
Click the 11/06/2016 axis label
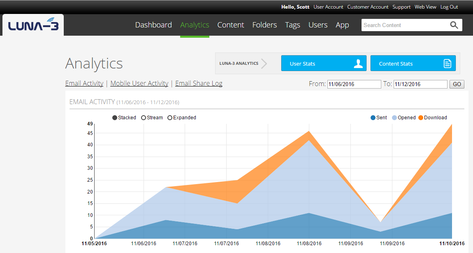point(144,244)
